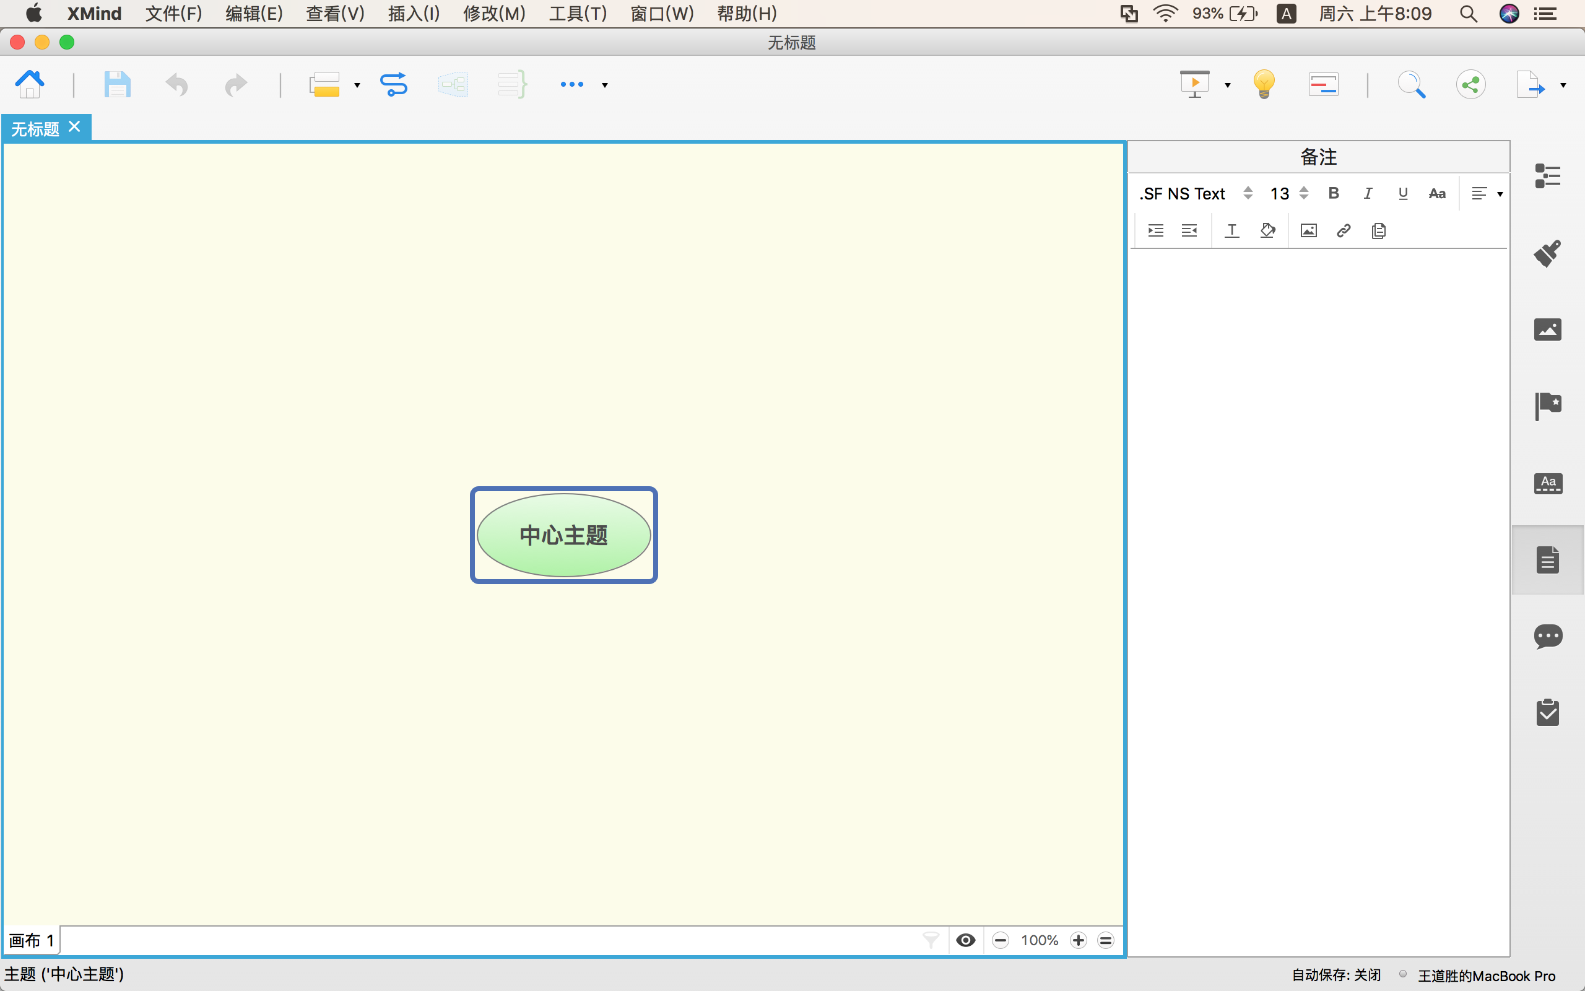The image size is (1585, 991).
Task: Expand the export dropdown arrow
Action: 1563,85
